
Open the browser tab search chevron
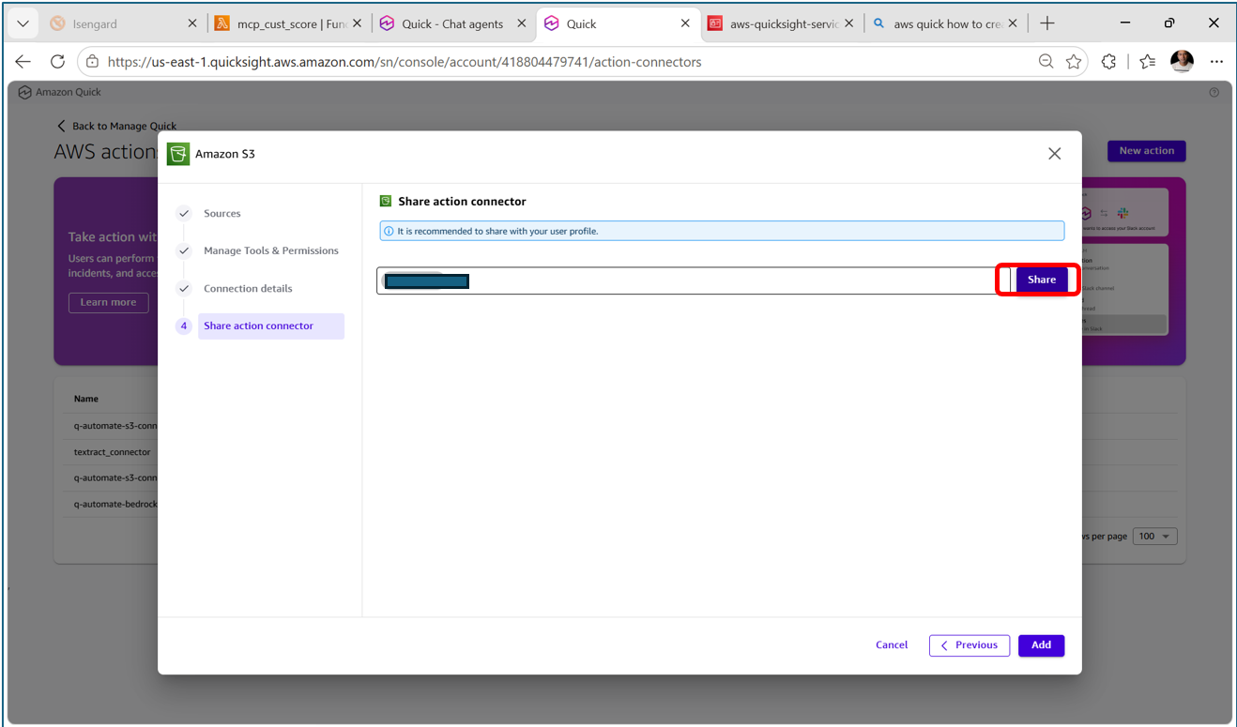(23, 23)
